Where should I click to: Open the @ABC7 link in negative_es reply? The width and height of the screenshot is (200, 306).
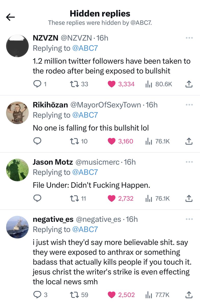[x=85, y=229]
